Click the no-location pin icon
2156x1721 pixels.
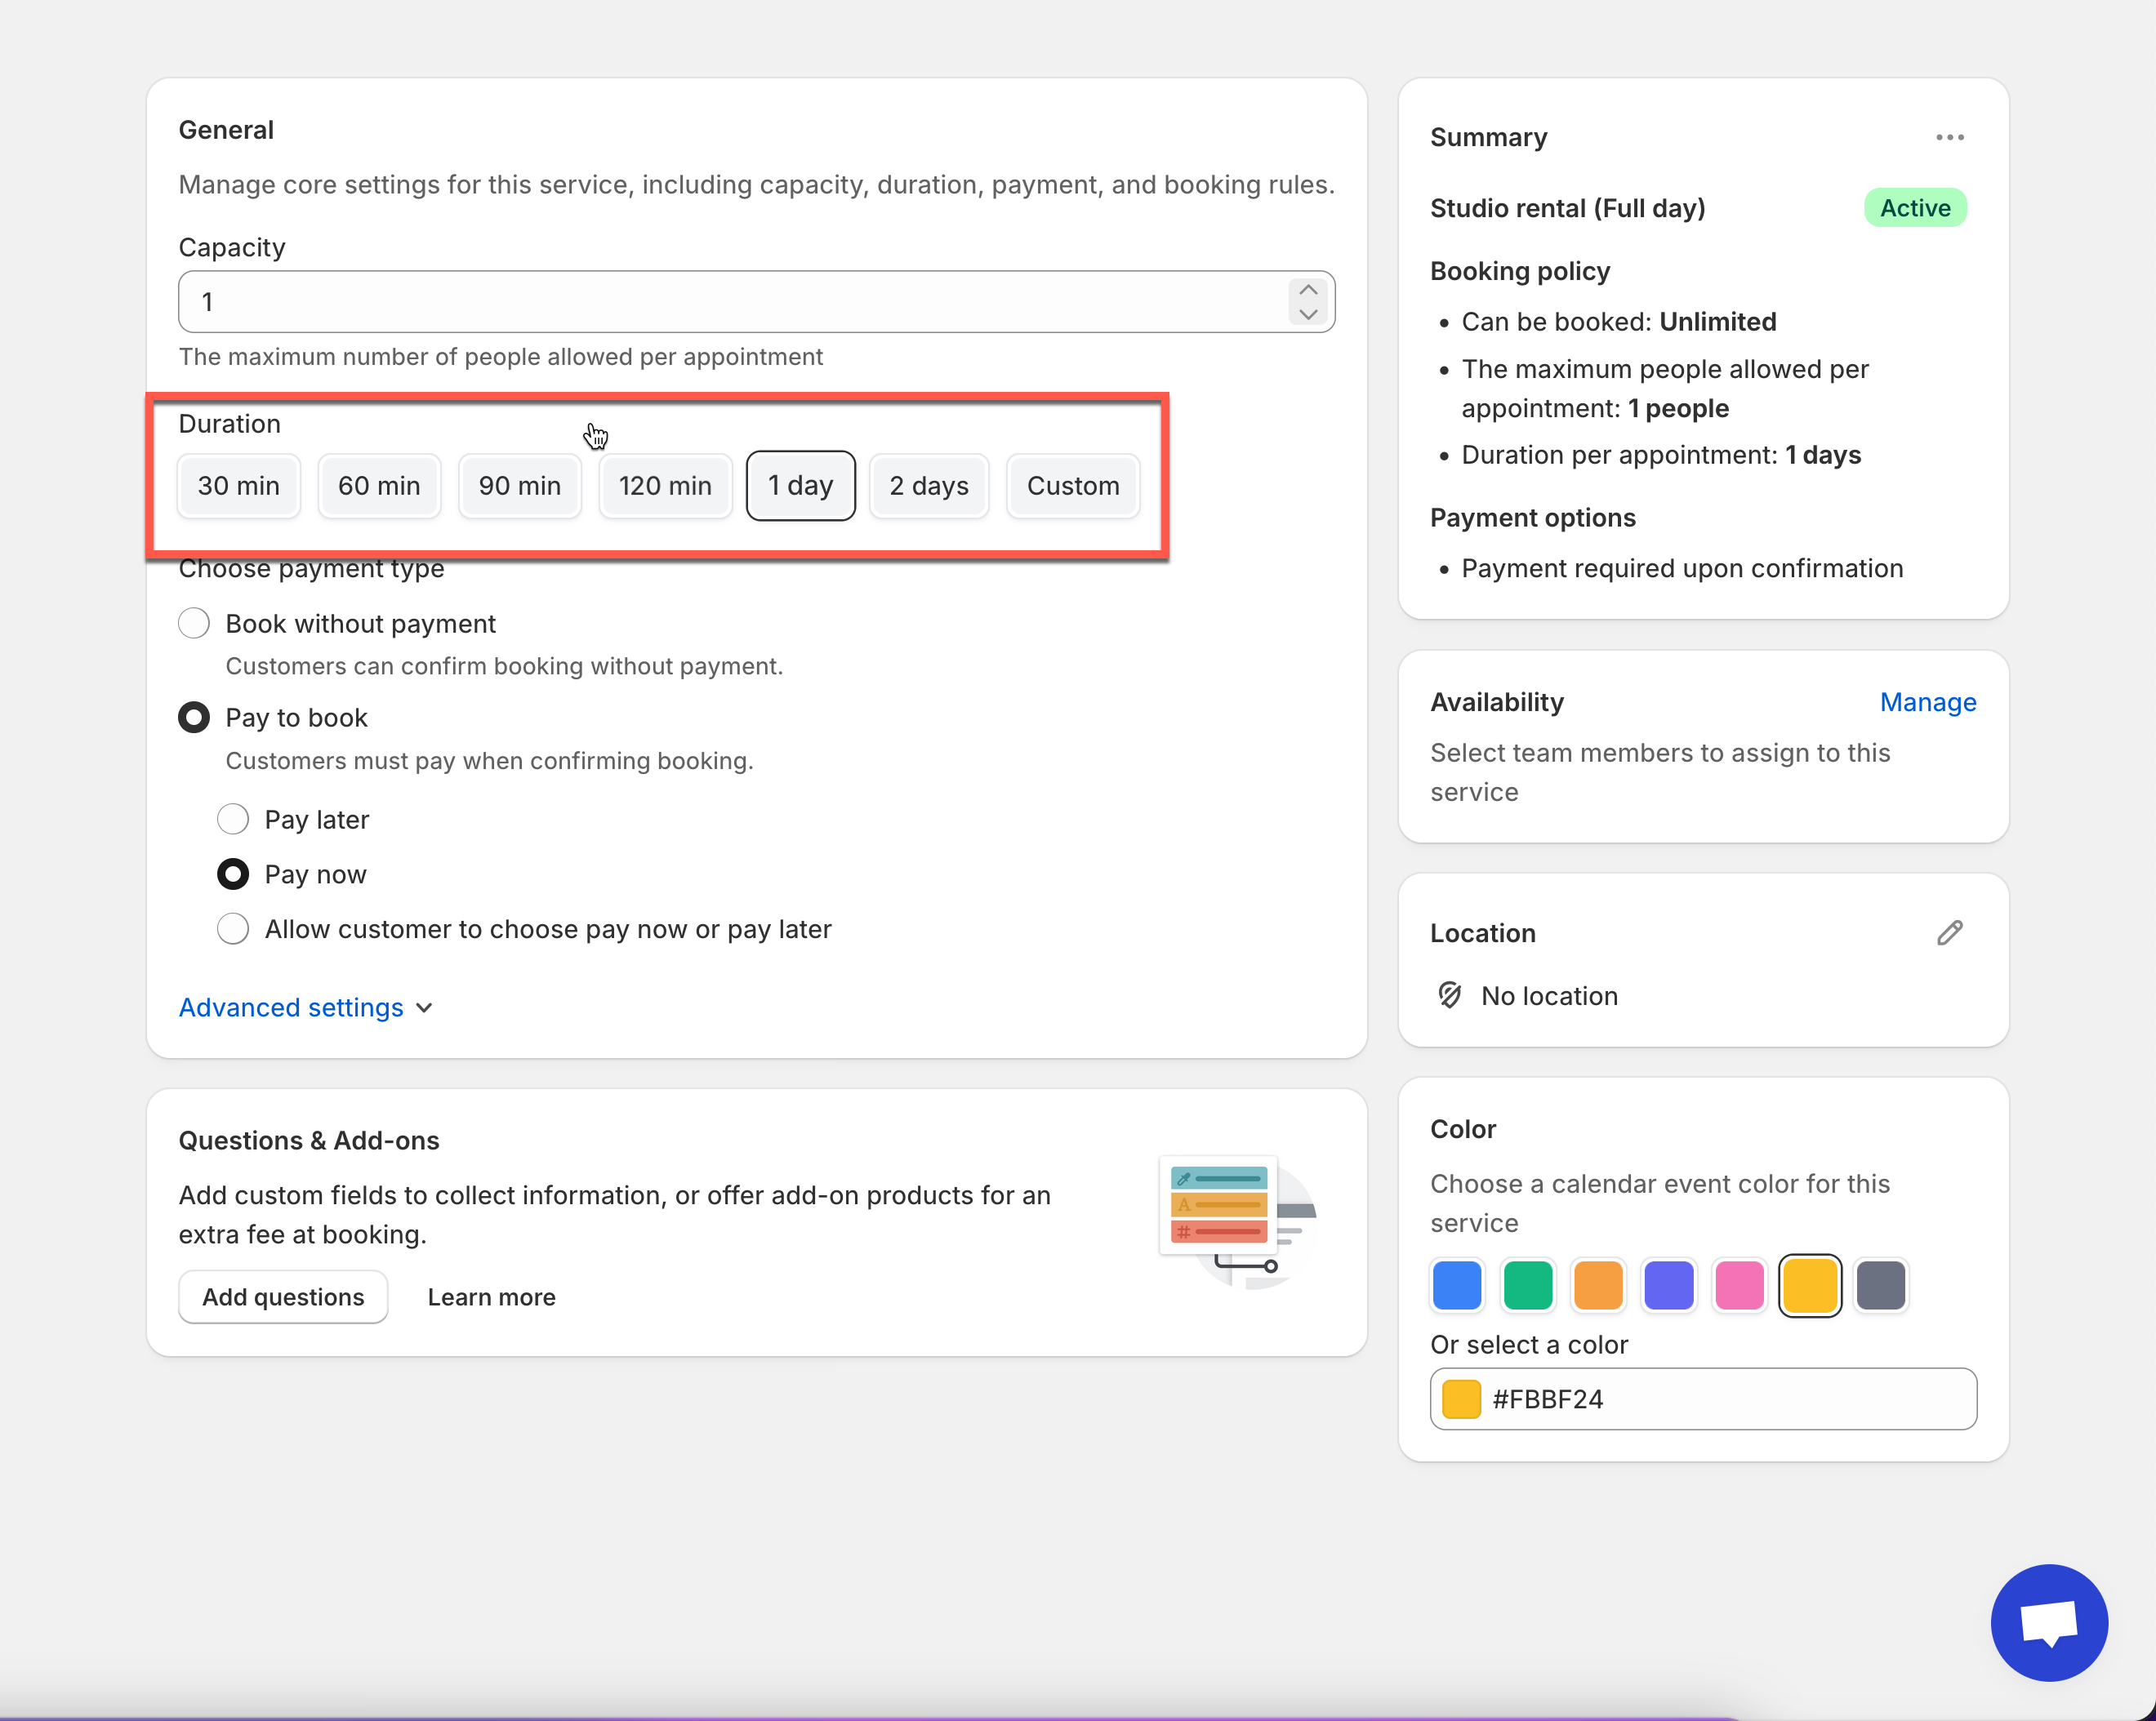1449,995
